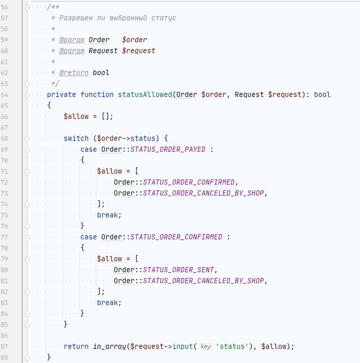360x363 pixels.
Task: Click the statusAllowed method name
Action: pyautogui.click(x=145, y=95)
